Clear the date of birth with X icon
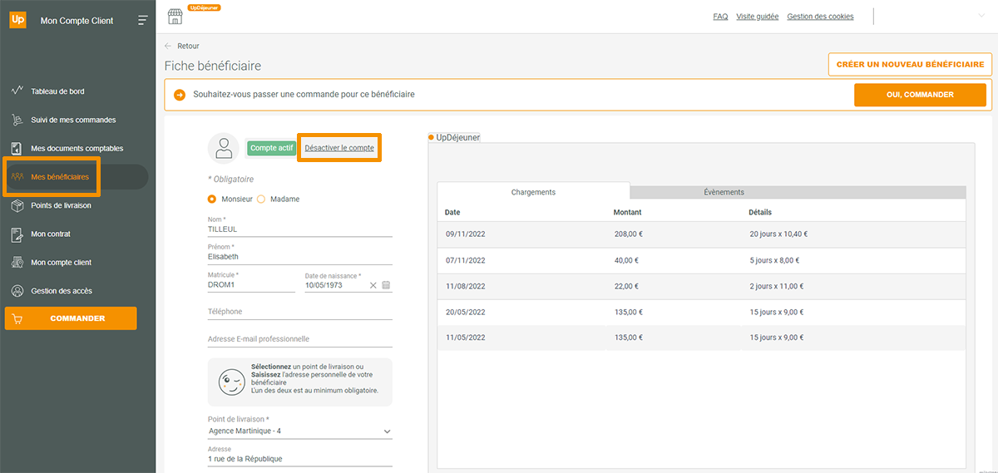 tap(373, 285)
